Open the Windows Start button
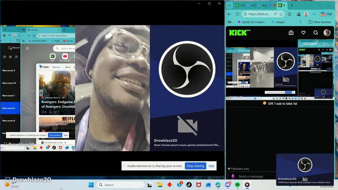 click(x=91, y=185)
